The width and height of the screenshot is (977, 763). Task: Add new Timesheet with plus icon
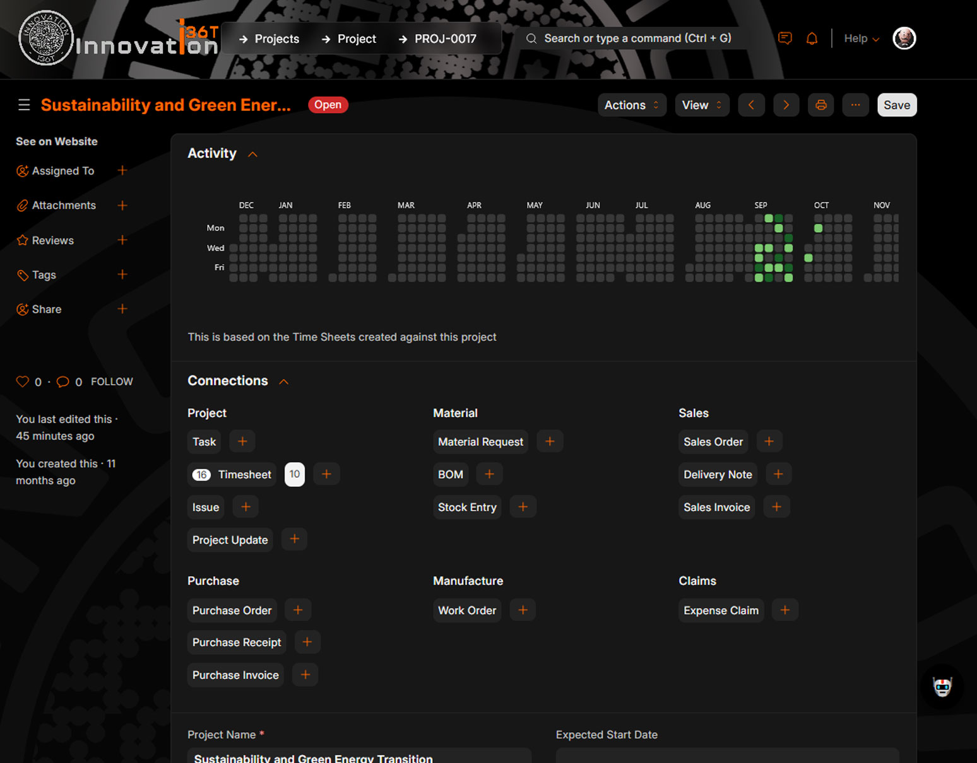(x=326, y=474)
